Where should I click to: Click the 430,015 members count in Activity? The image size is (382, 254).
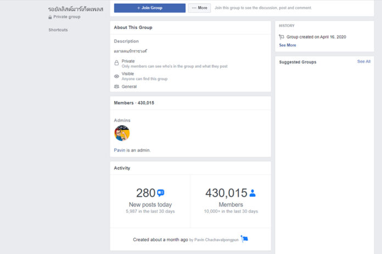(x=226, y=193)
